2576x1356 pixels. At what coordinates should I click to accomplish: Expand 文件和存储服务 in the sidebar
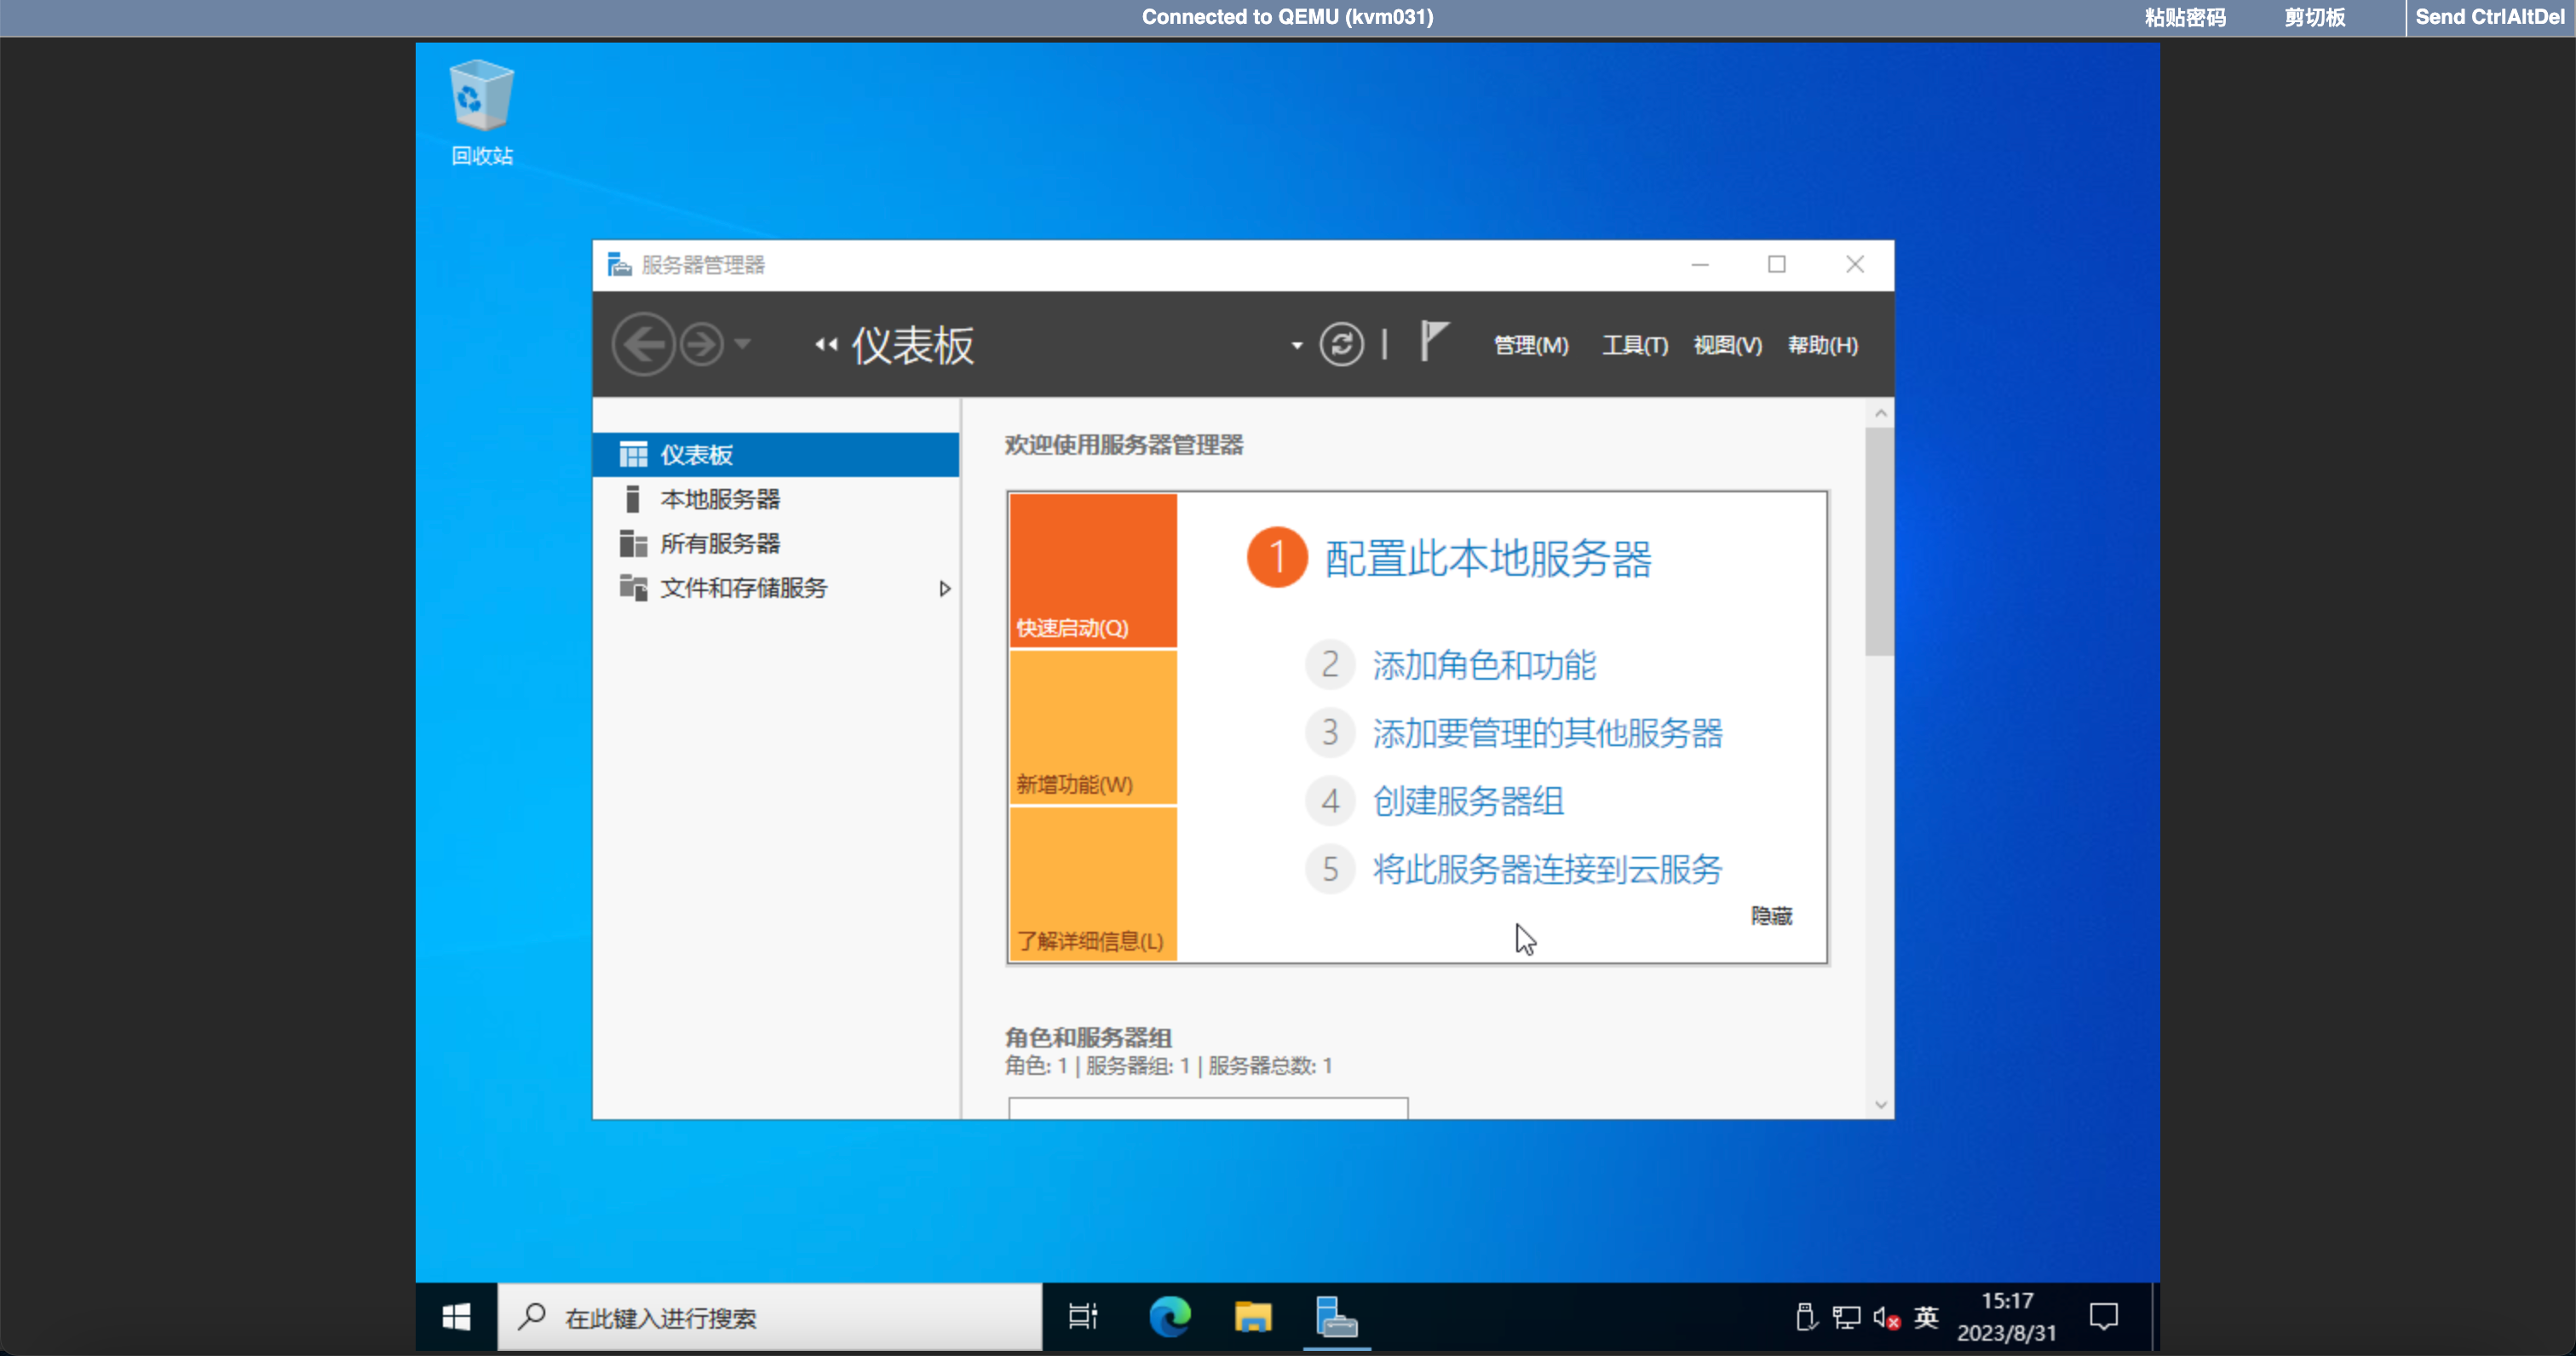[x=944, y=589]
